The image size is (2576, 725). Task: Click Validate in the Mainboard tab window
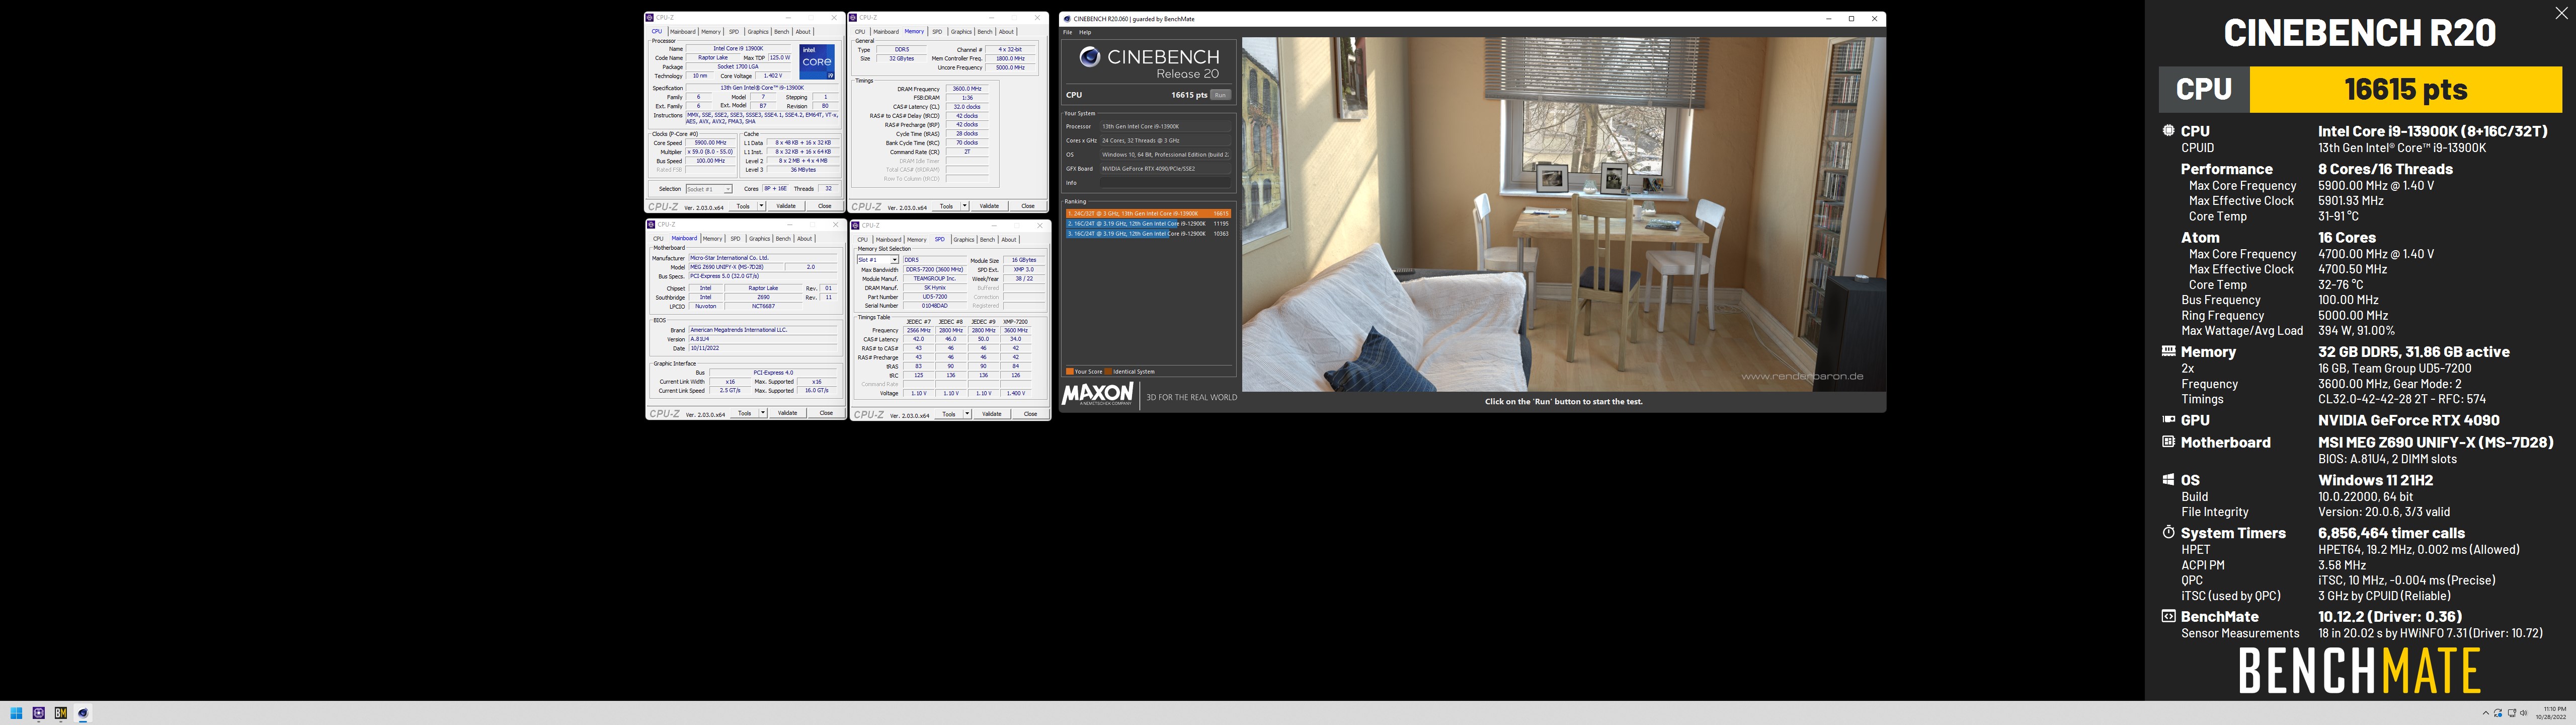point(788,413)
